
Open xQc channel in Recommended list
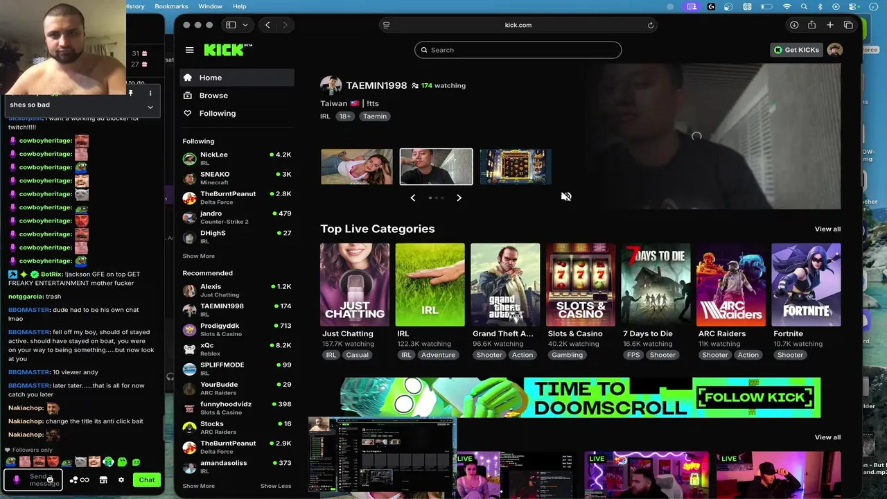(x=237, y=349)
